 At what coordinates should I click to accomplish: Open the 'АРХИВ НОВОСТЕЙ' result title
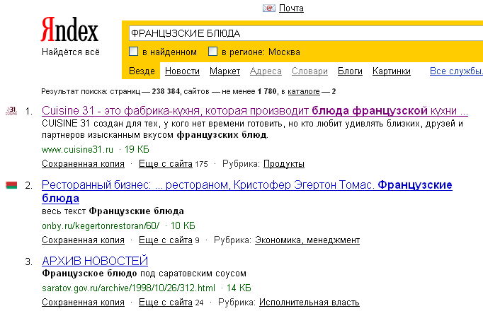(95, 261)
